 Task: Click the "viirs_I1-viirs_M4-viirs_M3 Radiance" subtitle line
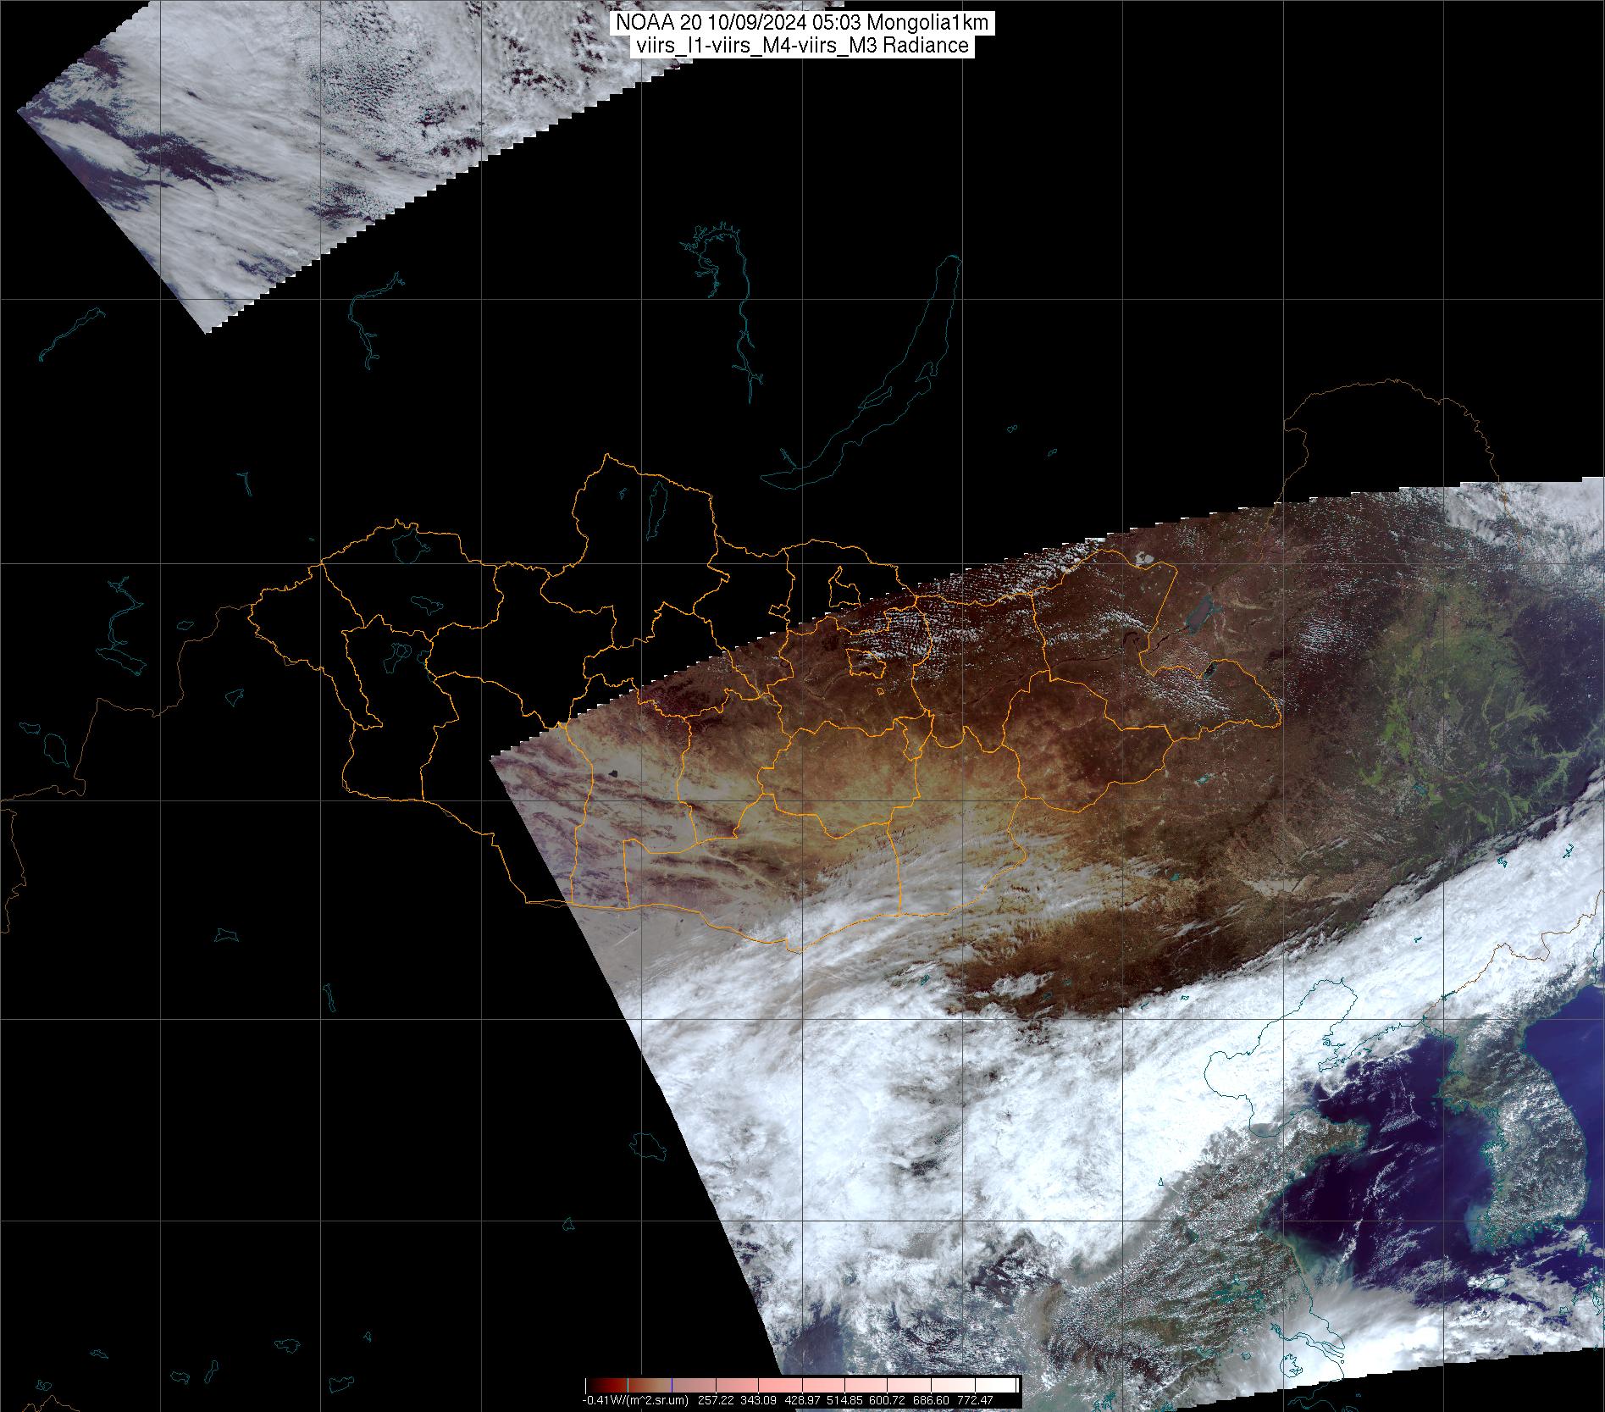pyautogui.click(x=802, y=46)
